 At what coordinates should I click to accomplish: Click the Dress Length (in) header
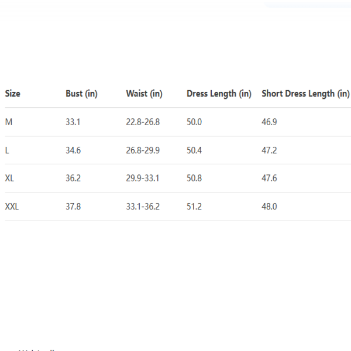tap(219, 94)
